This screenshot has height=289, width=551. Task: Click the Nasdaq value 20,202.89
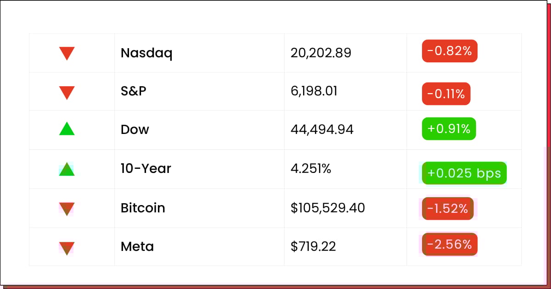coord(320,53)
